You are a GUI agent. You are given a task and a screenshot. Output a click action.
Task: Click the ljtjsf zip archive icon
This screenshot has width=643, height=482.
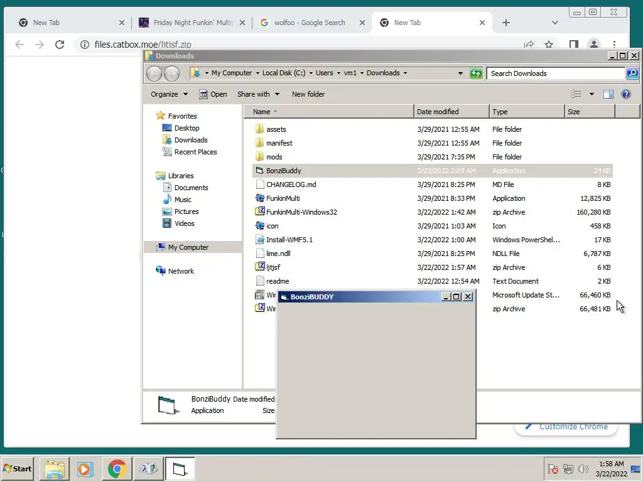pyautogui.click(x=259, y=267)
